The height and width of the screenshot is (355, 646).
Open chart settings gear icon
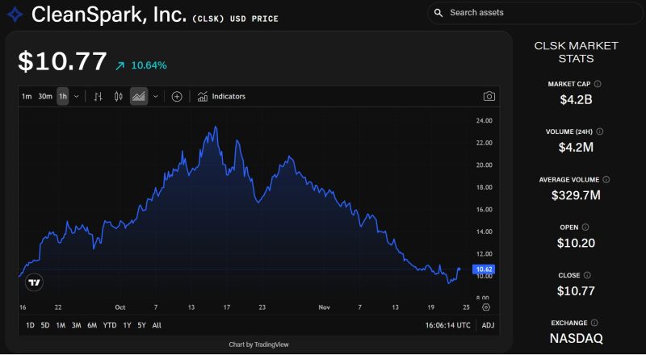click(485, 307)
